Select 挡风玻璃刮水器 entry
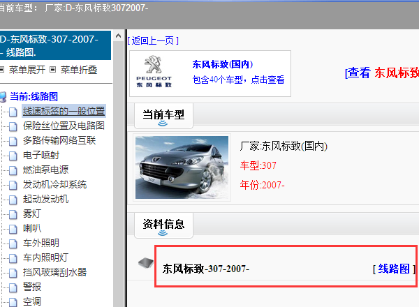This screenshot has height=307, width=419. 54,273
